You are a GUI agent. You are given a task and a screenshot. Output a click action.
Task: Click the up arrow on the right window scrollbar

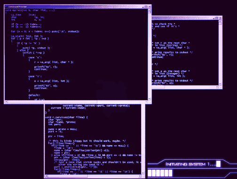pos(220,22)
